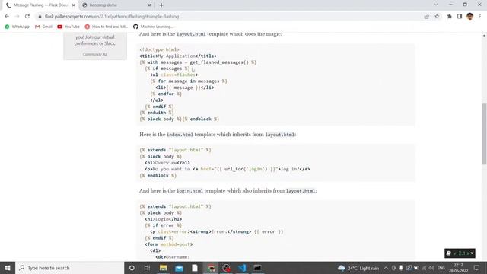Click the page vertical scrollbar thumb
The image size is (487, 274).
pyautogui.click(x=484, y=134)
